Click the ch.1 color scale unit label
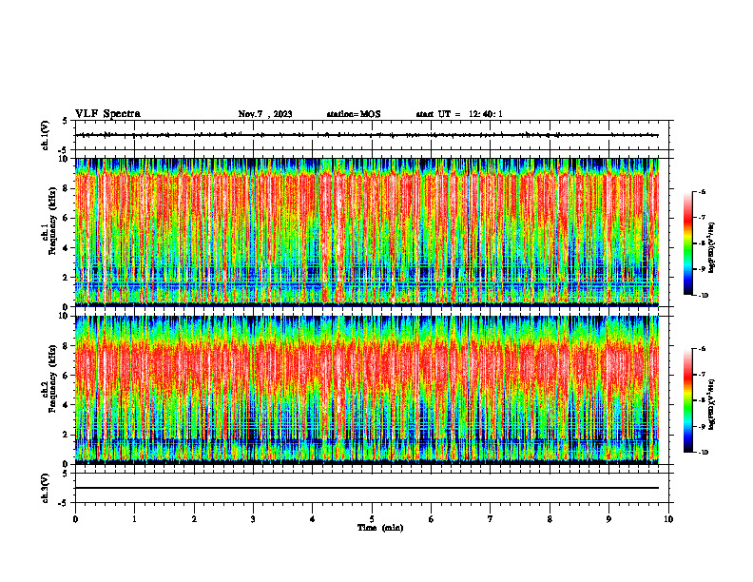This screenshot has width=753, height=582. (711, 247)
